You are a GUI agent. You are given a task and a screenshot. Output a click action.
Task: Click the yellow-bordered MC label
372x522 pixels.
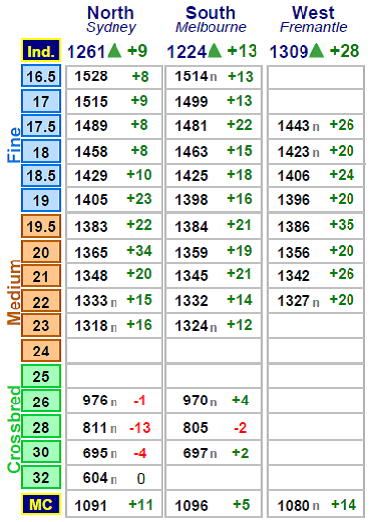click(40, 504)
